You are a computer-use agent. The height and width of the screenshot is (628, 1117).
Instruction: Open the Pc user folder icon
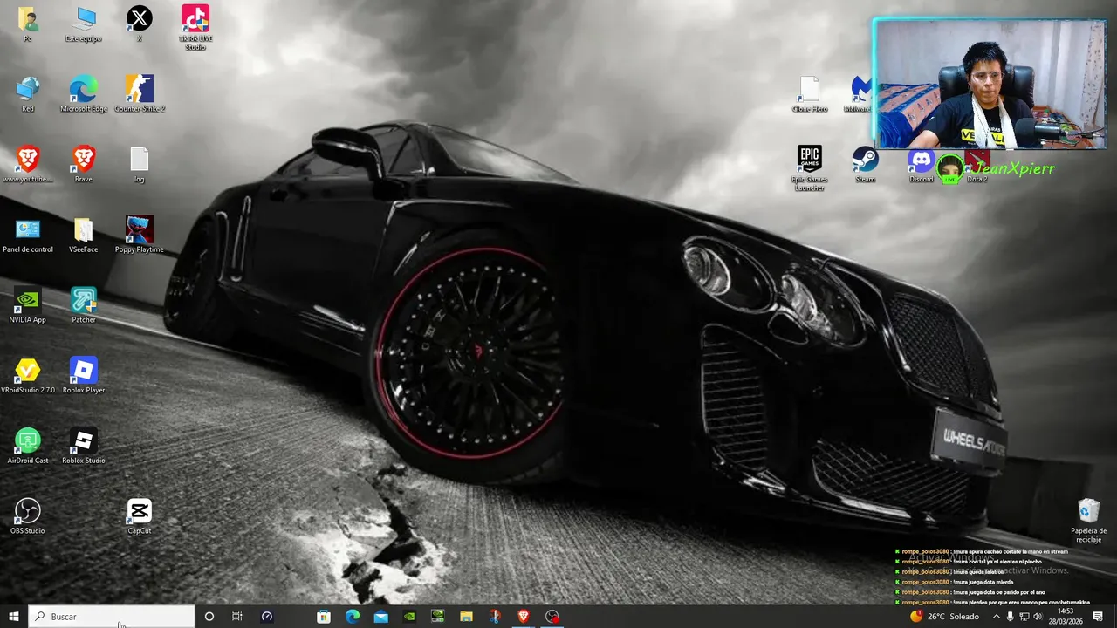pyautogui.click(x=28, y=24)
